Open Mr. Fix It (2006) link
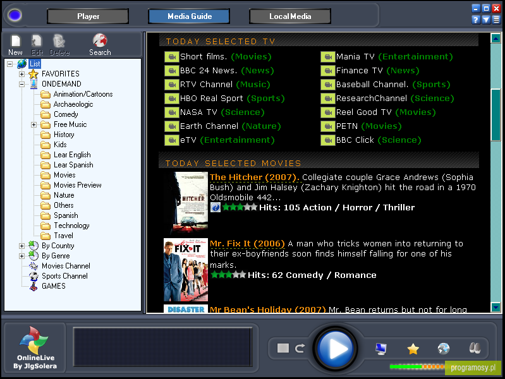505x379 pixels. pos(247,243)
